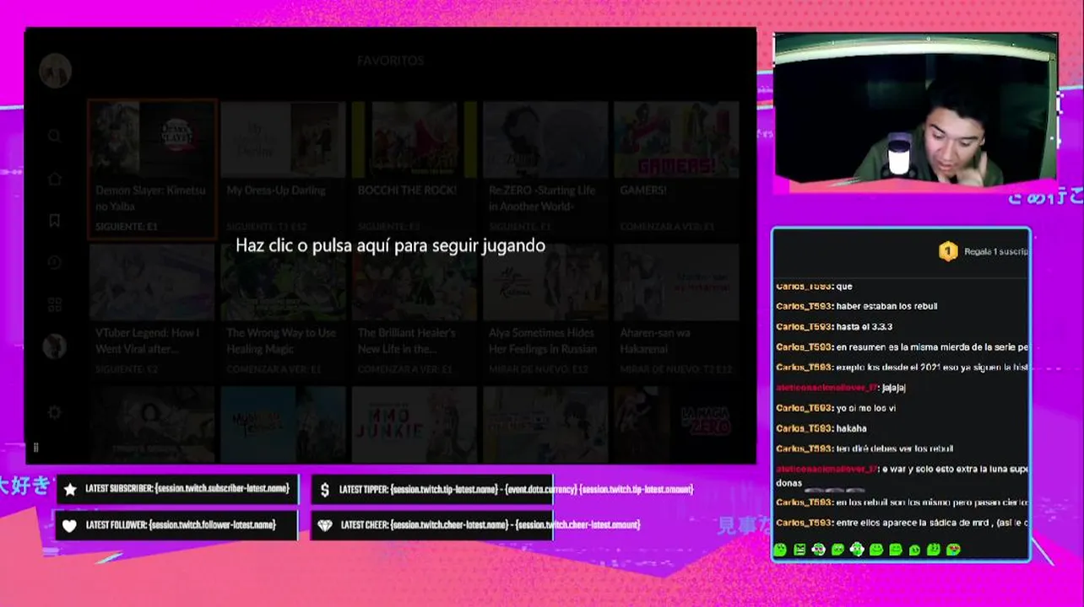This screenshot has height=607, width=1084.
Task: Select the second round avatar above settings
Action: click(55, 346)
